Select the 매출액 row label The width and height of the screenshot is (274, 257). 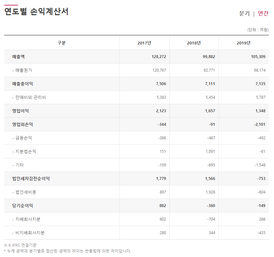click(x=18, y=56)
